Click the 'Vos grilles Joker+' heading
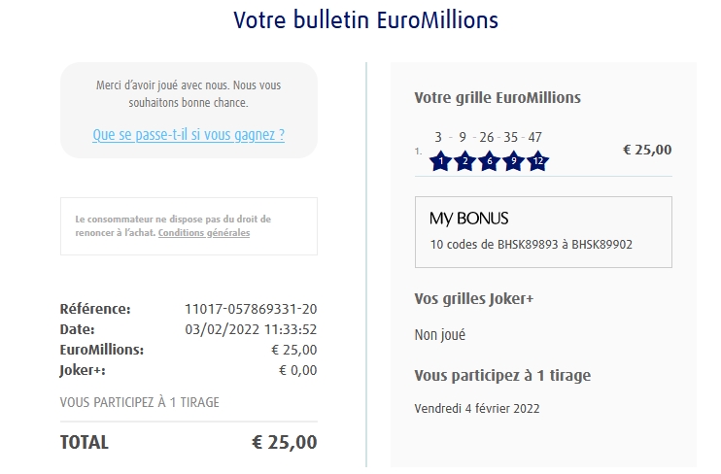Screen dimensions: 721x474 474,299
